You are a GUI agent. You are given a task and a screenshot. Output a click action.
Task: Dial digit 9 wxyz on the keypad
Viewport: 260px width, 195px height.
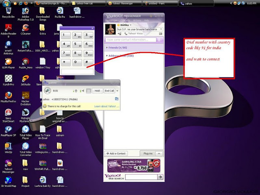click(x=89, y=53)
